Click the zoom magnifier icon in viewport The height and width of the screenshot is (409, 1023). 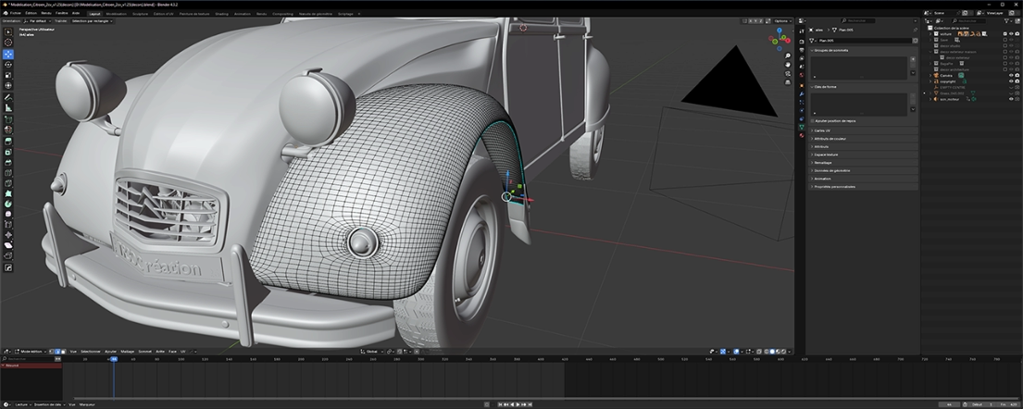pyautogui.click(x=788, y=56)
